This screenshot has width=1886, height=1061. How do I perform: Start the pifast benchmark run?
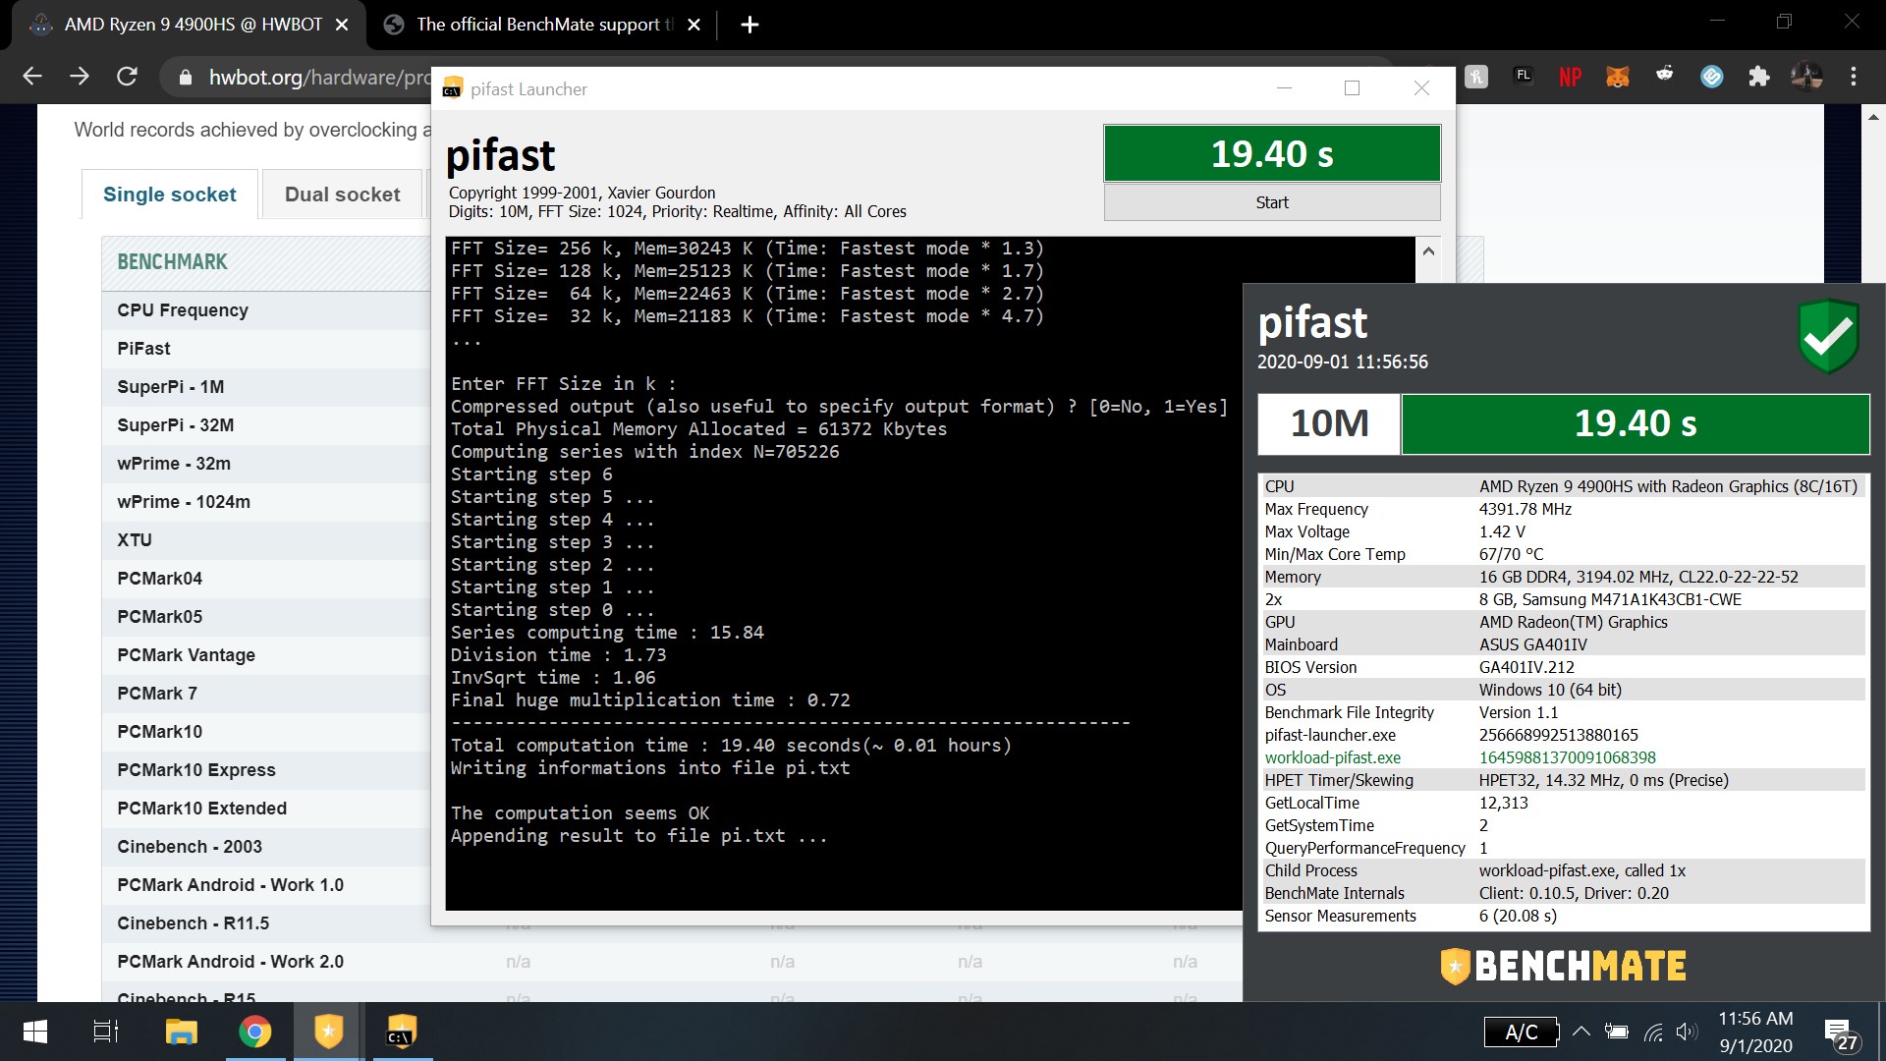[1272, 202]
